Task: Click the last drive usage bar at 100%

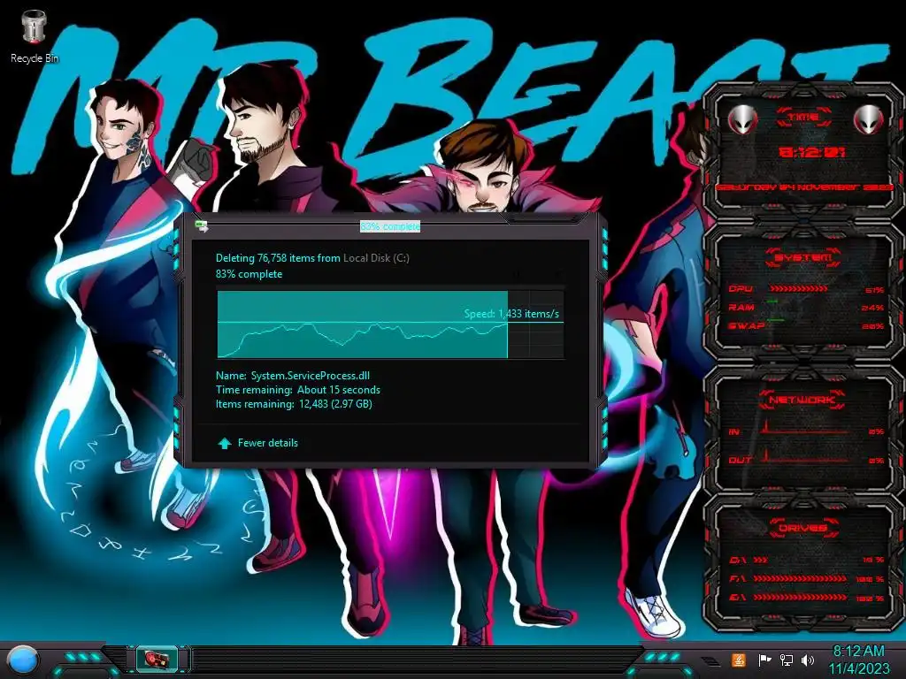Action: point(800,597)
